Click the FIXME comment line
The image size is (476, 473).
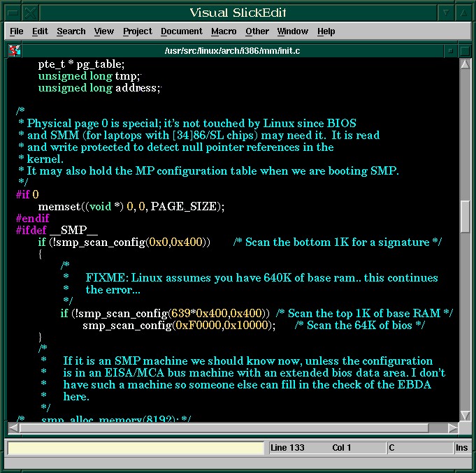[x=261, y=278]
